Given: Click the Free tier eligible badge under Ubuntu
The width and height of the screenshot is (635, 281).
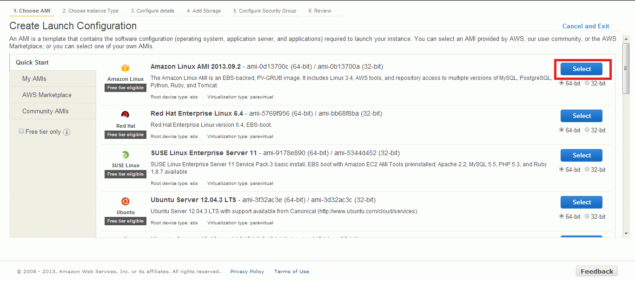Looking at the screenshot, I should (x=126, y=221).
